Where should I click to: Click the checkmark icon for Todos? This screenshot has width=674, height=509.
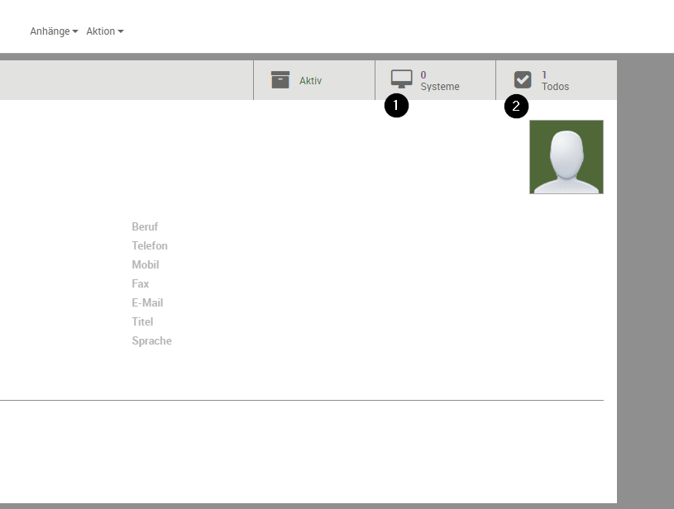[x=523, y=80]
